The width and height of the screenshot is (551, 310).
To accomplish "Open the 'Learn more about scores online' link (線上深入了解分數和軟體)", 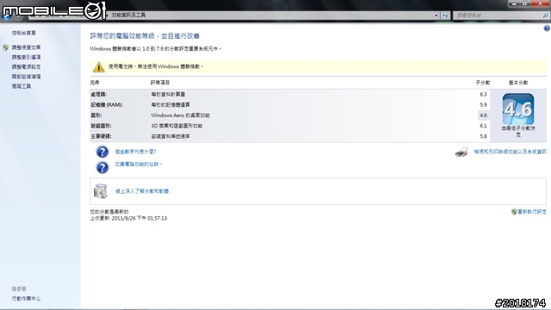I will coord(142,191).
